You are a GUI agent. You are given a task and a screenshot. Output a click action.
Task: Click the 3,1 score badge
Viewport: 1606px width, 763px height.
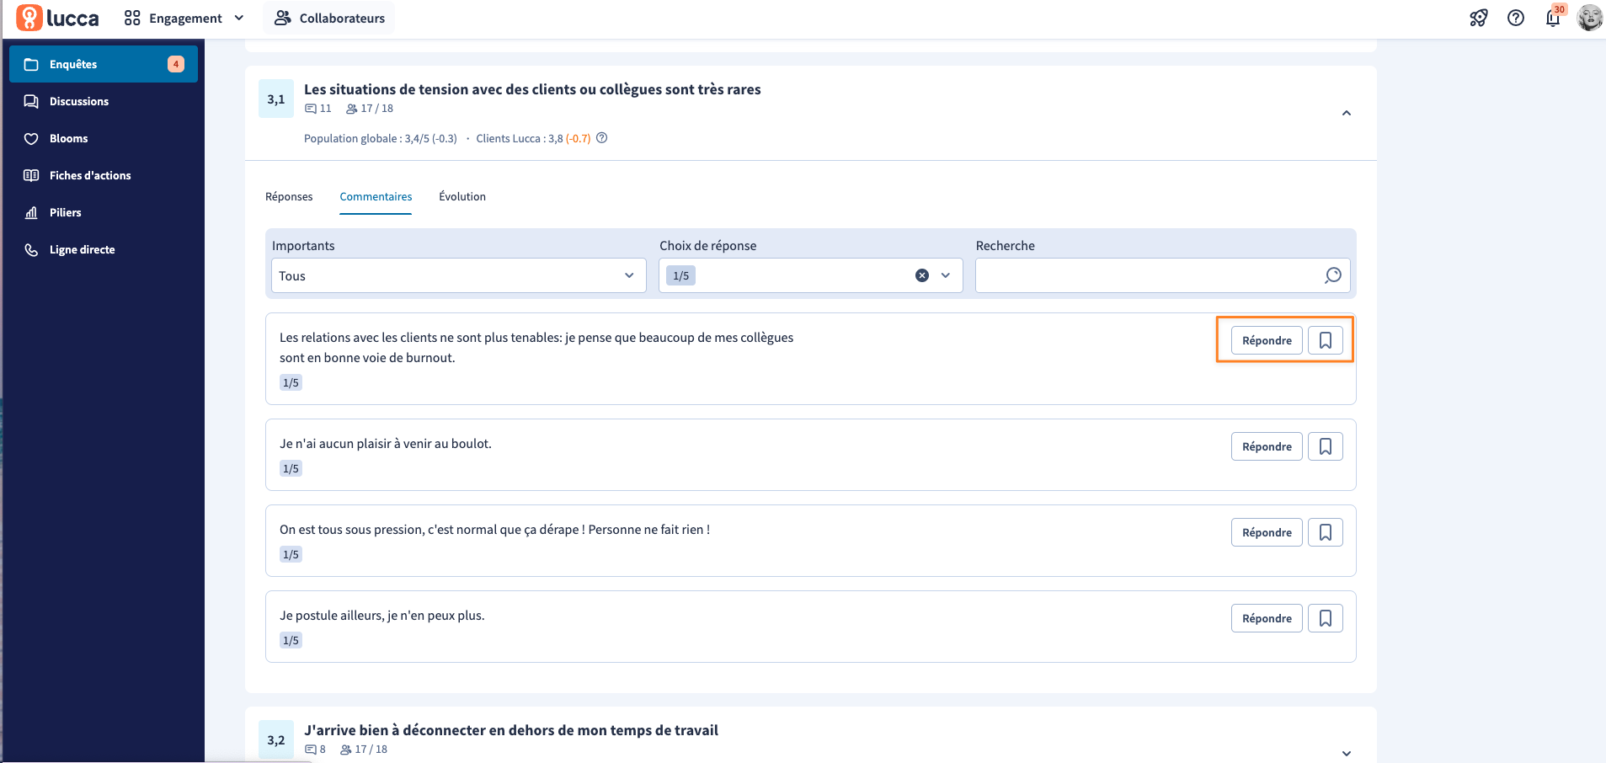pyautogui.click(x=276, y=99)
